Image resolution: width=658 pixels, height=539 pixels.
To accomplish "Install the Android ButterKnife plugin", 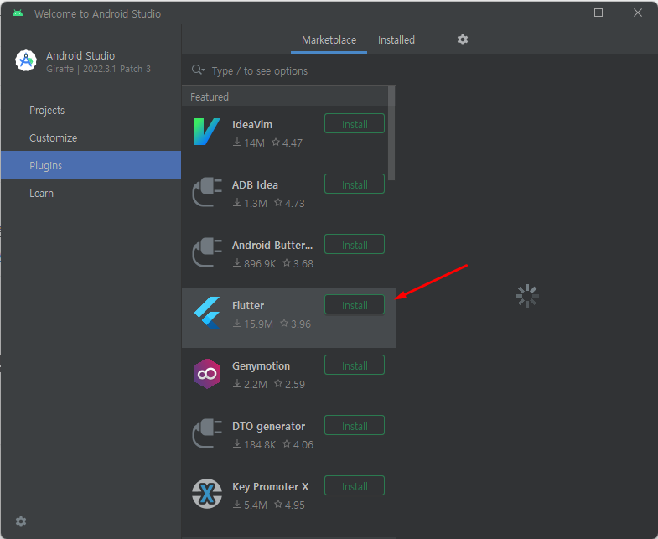I will 355,245.
